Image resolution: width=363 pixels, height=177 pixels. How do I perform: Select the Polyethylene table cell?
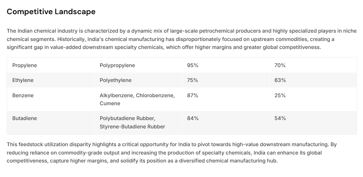point(115,80)
